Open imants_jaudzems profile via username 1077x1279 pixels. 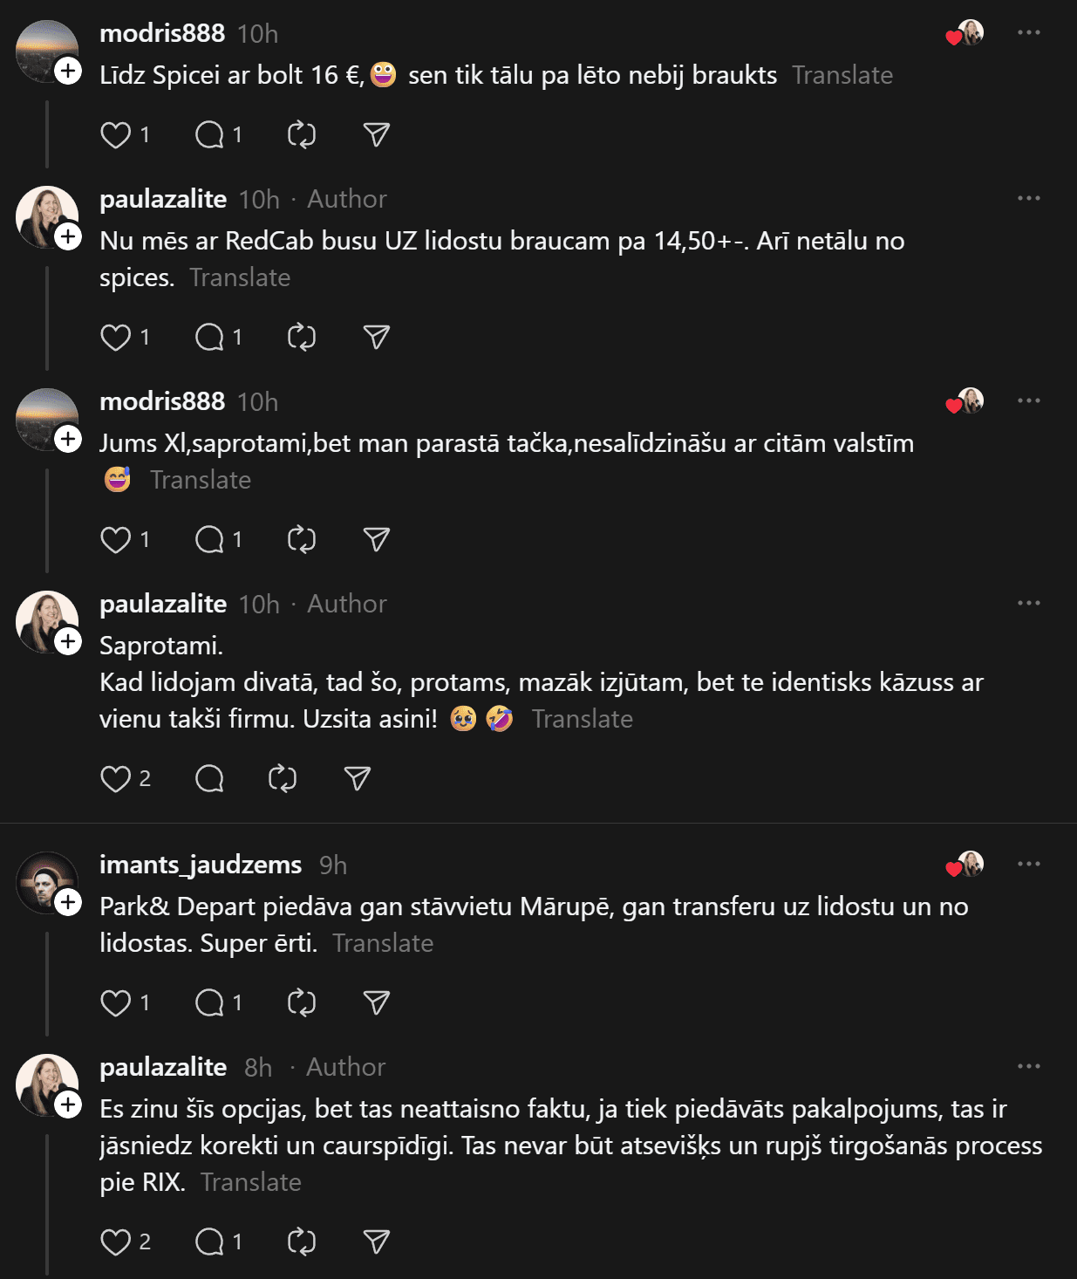(x=201, y=865)
